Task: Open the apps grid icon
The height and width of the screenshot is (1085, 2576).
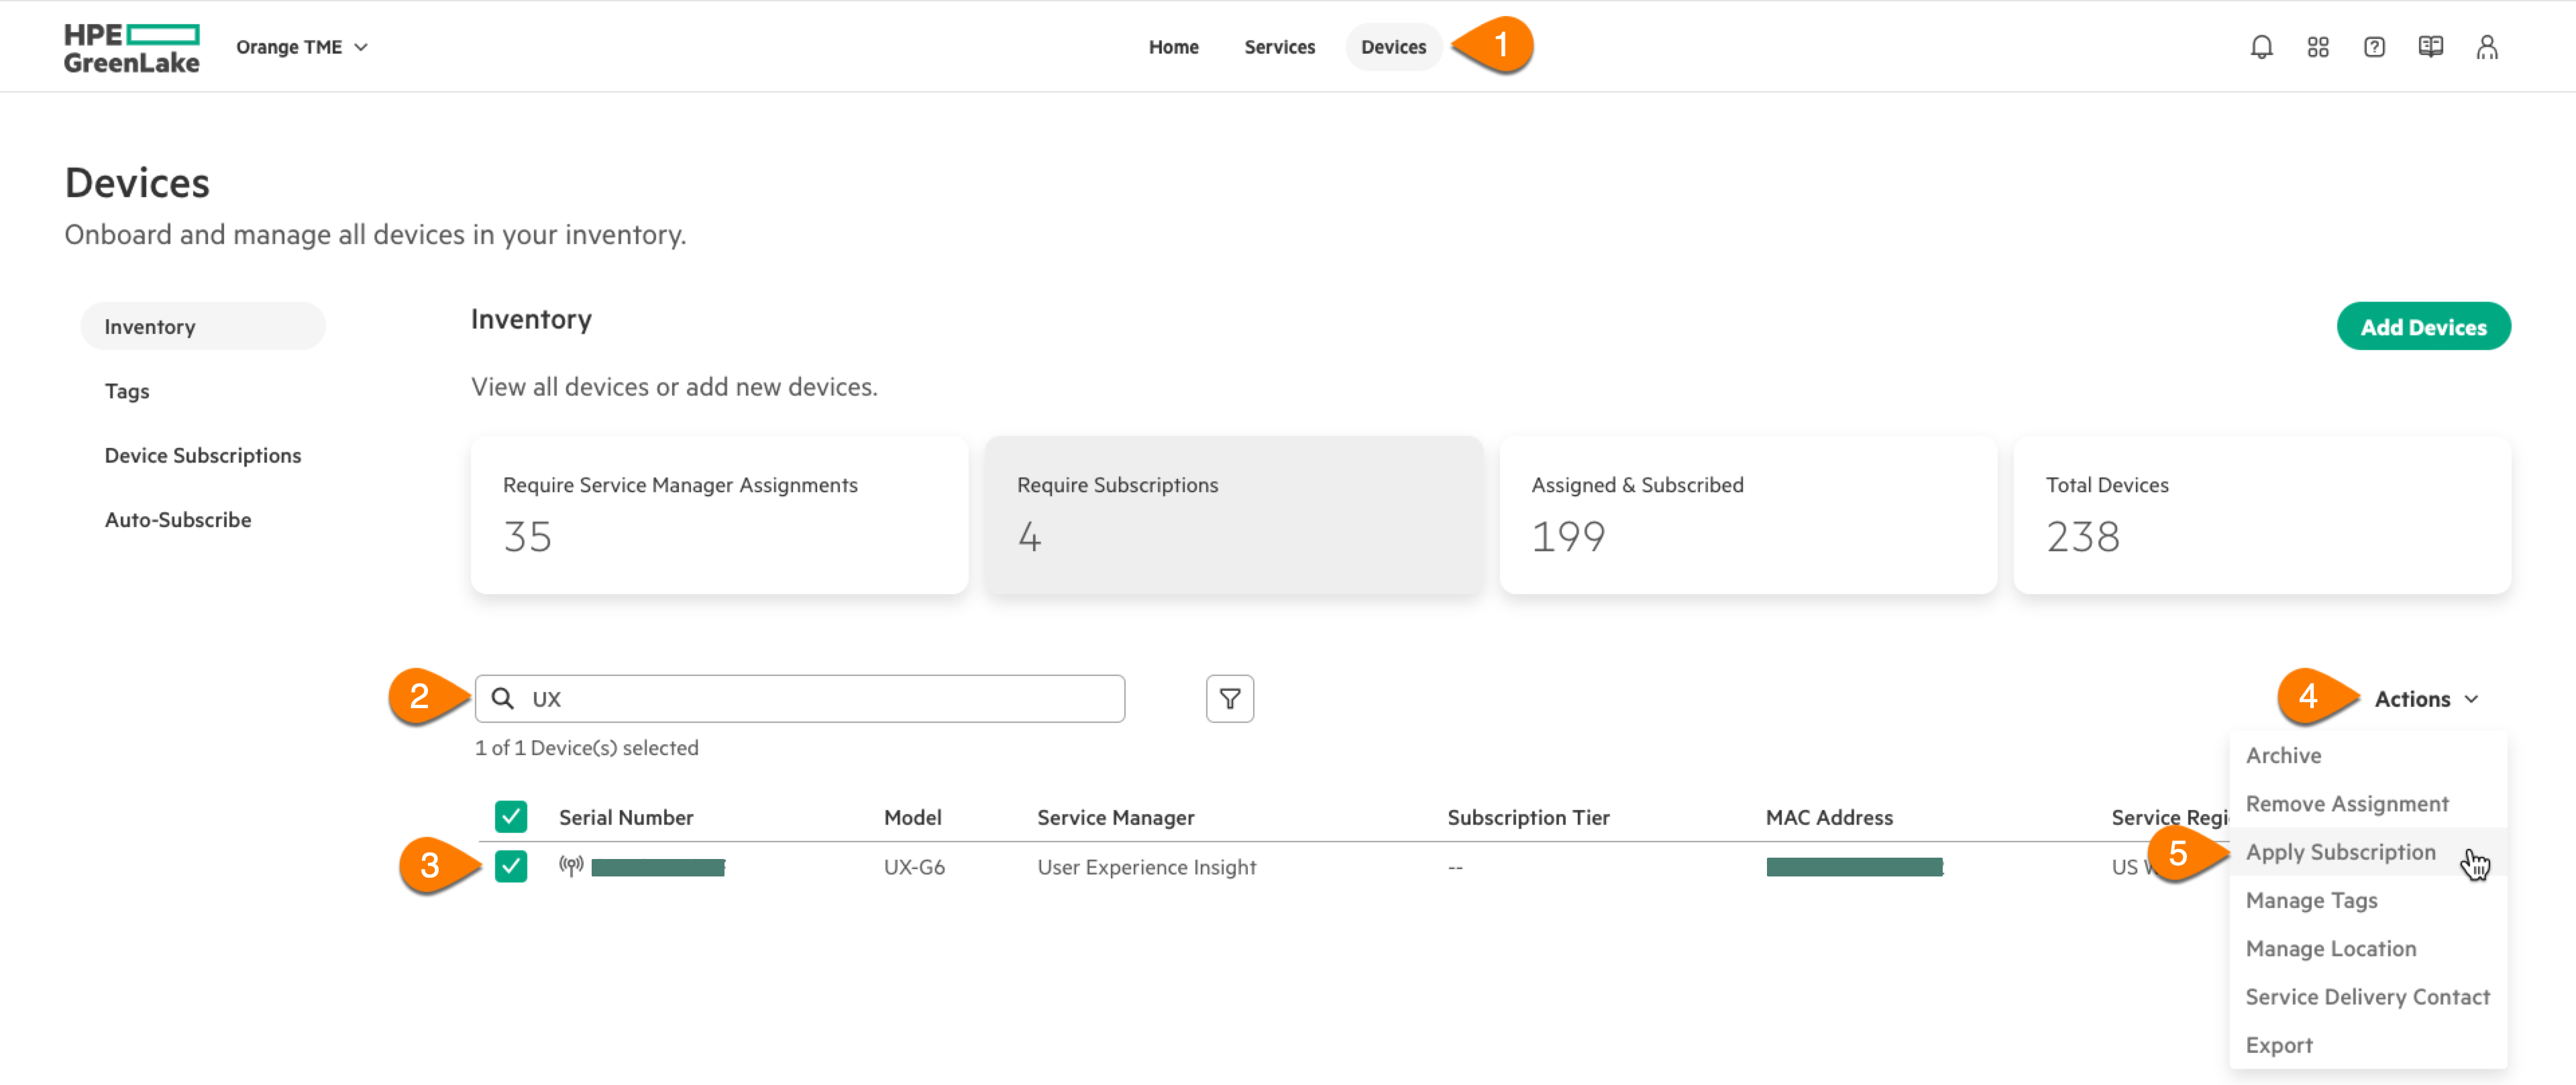Action: point(2318,47)
